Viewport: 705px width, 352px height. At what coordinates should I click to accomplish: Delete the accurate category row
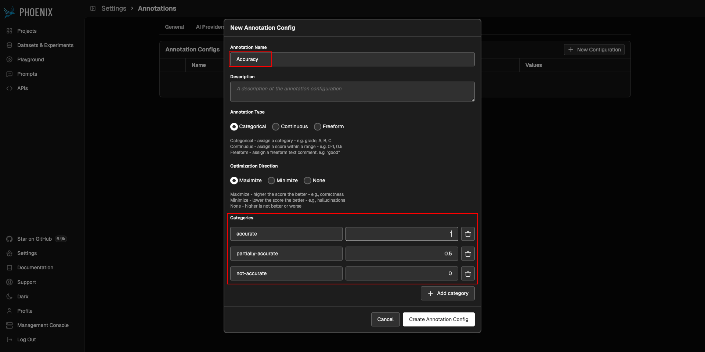point(468,234)
